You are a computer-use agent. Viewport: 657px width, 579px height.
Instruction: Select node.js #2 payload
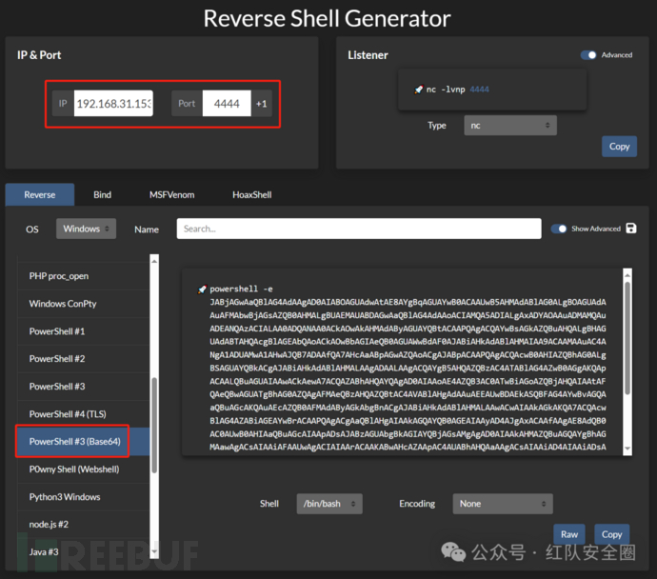pyautogui.click(x=83, y=525)
